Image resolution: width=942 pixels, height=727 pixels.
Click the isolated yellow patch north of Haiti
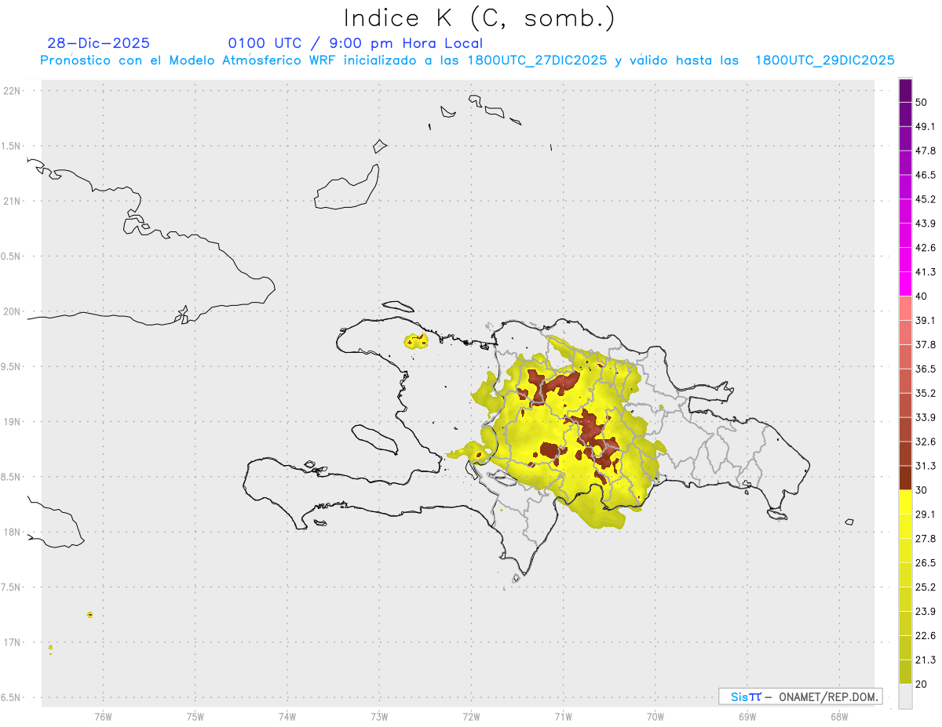[x=415, y=341]
